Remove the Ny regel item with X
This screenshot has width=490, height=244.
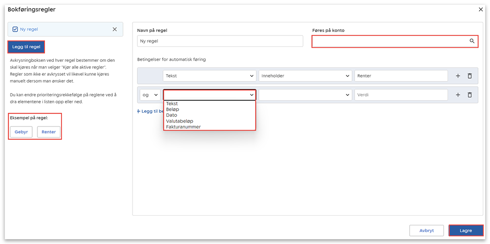click(x=114, y=29)
